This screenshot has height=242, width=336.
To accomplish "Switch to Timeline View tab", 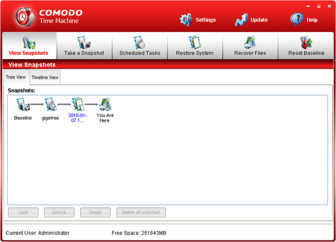I will pos(45,77).
